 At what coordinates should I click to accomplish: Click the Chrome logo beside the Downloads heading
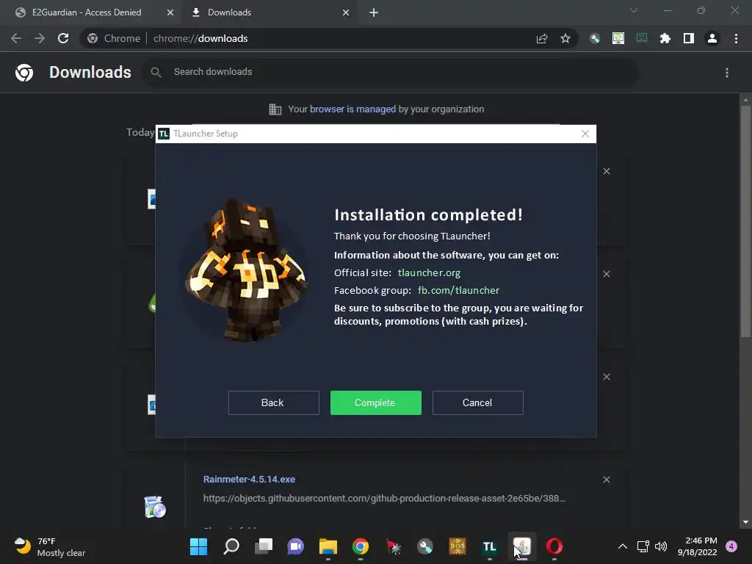pos(24,73)
